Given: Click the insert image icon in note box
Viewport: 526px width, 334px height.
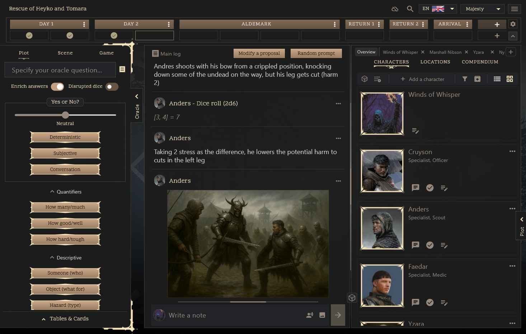Looking at the screenshot, I should point(322,315).
